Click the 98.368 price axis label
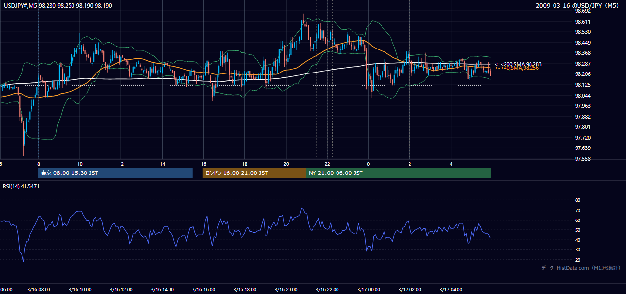Viewport: 626px width, 294px height. [x=582, y=53]
